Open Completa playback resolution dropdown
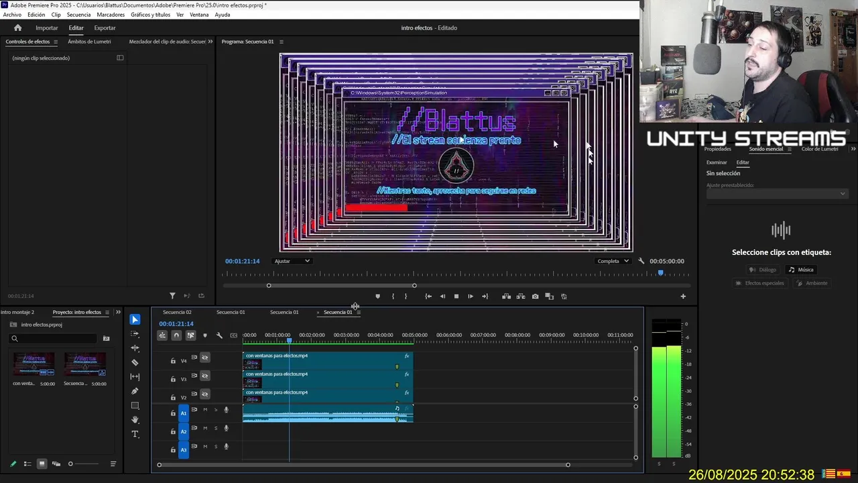Viewport: 858px width, 483px height. (x=613, y=261)
